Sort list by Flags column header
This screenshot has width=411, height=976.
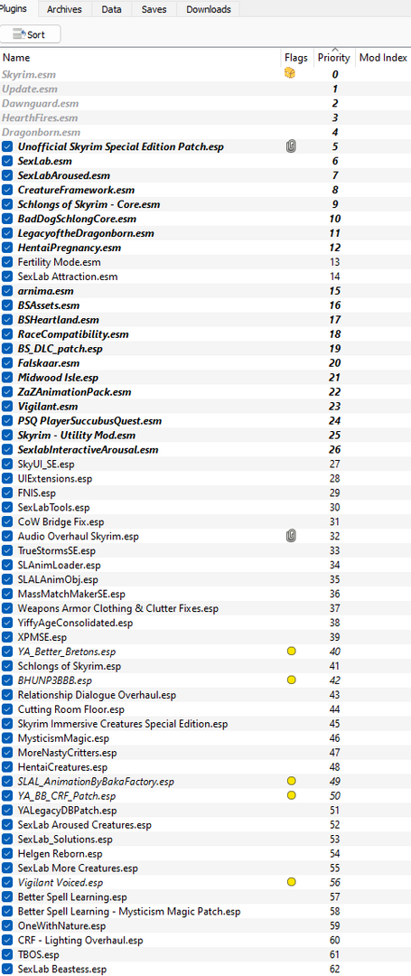(296, 58)
